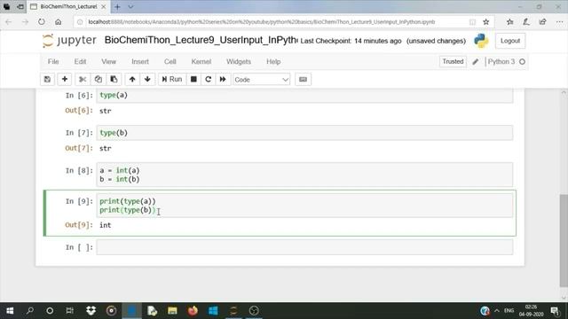Open the Help menu

[273, 61]
